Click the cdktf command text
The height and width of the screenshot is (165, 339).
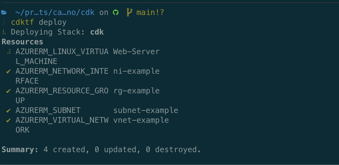(22, 22)
